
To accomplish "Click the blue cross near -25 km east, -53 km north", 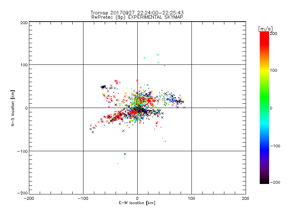I will coord(124,131).
